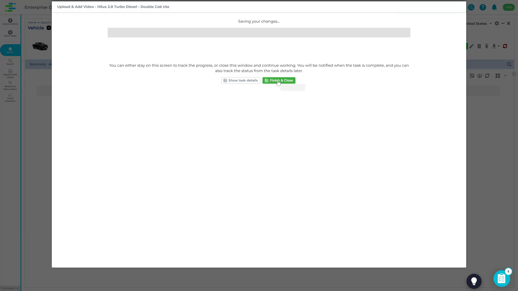
Task: Select the Edit (pencil) icon
Action: point(472,46)
